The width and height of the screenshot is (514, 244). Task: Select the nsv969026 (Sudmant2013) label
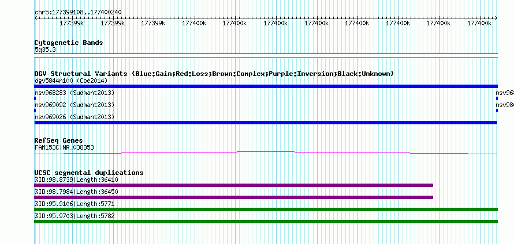pyautogui.click(x=75, y=117)
